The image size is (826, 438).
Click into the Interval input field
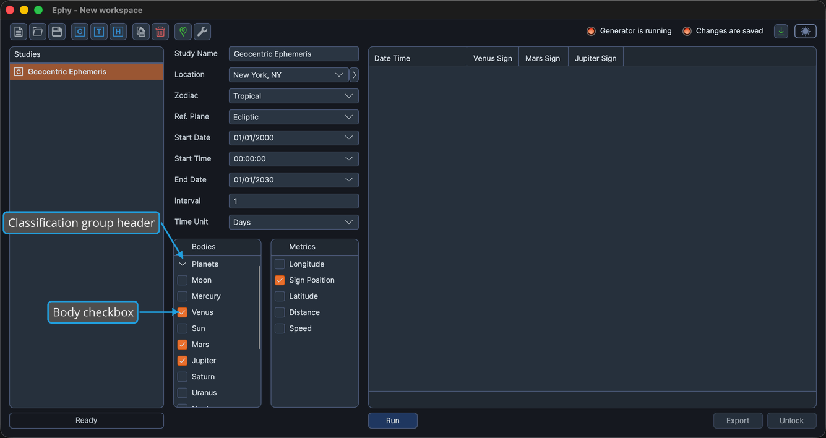coord(293,201)
